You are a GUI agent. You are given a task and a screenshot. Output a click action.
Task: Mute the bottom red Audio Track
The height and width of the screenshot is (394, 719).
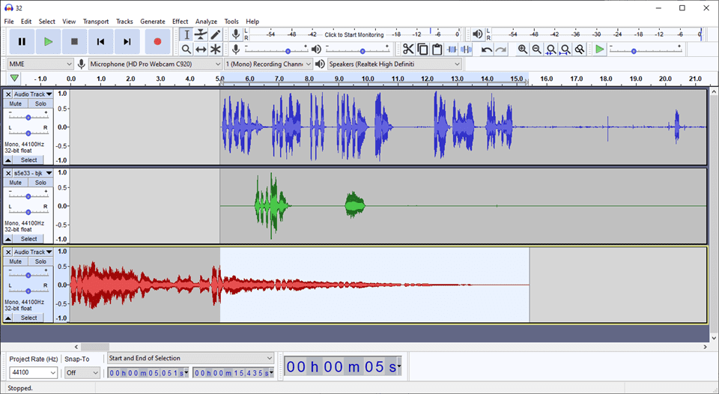16,262
